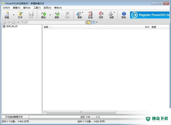The width and height of the screenshot is (171, 125).
Task: Click the 新建 (New) toolbar icon
Action: pos(7,15)
